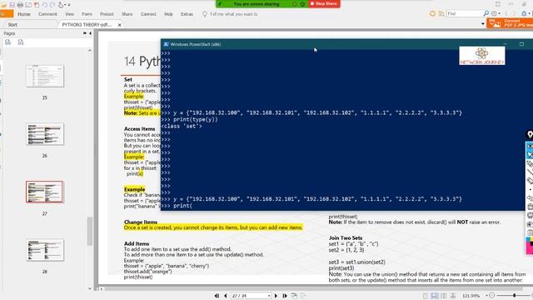The height and width of the screenshot is (300, 533).
Task: Open the Protect ribbon tab
Action: (107, 14)
